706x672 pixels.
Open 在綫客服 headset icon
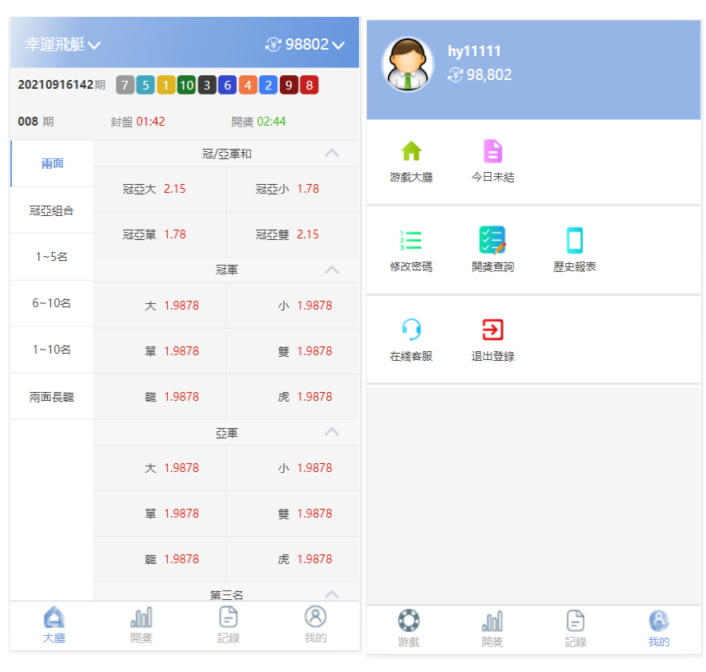pyautogui.click(x=411, y=330)
